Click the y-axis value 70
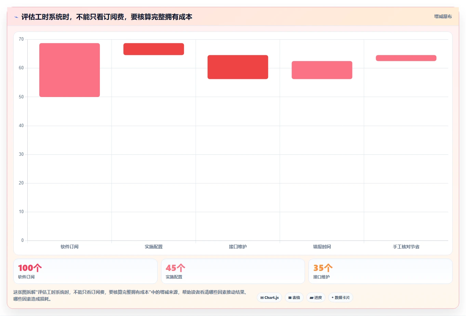Viewport: 466px width, 316px height. [x=21, y=39]
